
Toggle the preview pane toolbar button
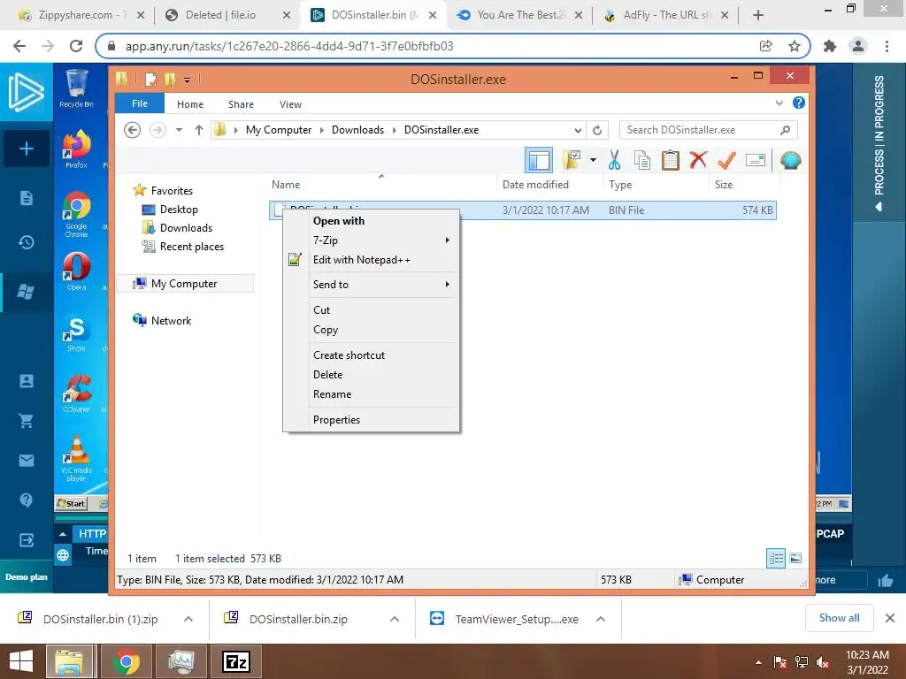(539, 160)
